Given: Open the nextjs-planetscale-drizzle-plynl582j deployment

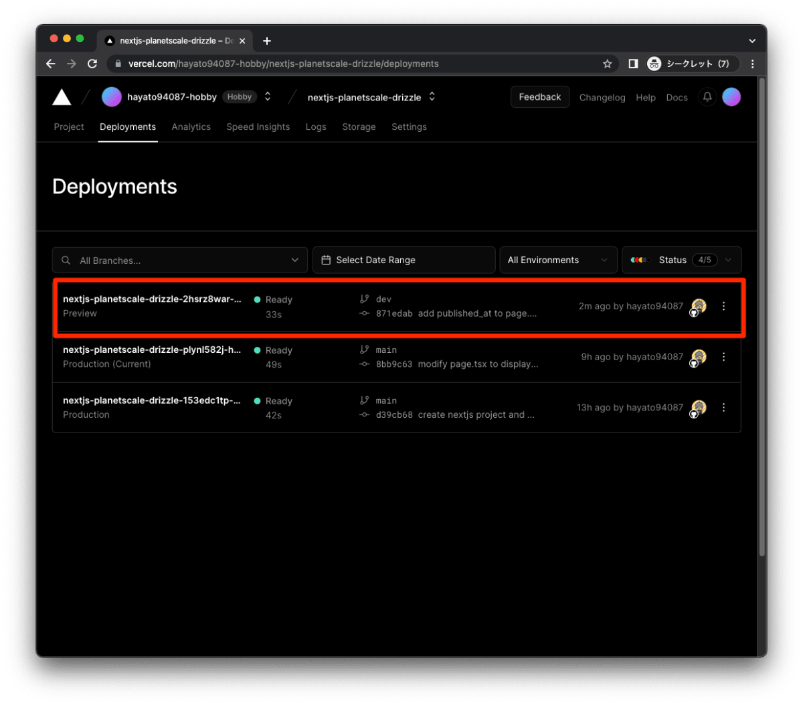Looking at the screenshot, I should pos(152,350).
